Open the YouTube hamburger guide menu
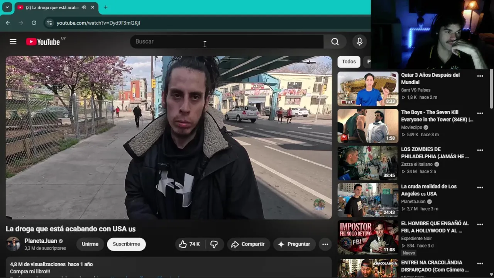Screen dimensions: 494x278 click(x=13, y=42)
